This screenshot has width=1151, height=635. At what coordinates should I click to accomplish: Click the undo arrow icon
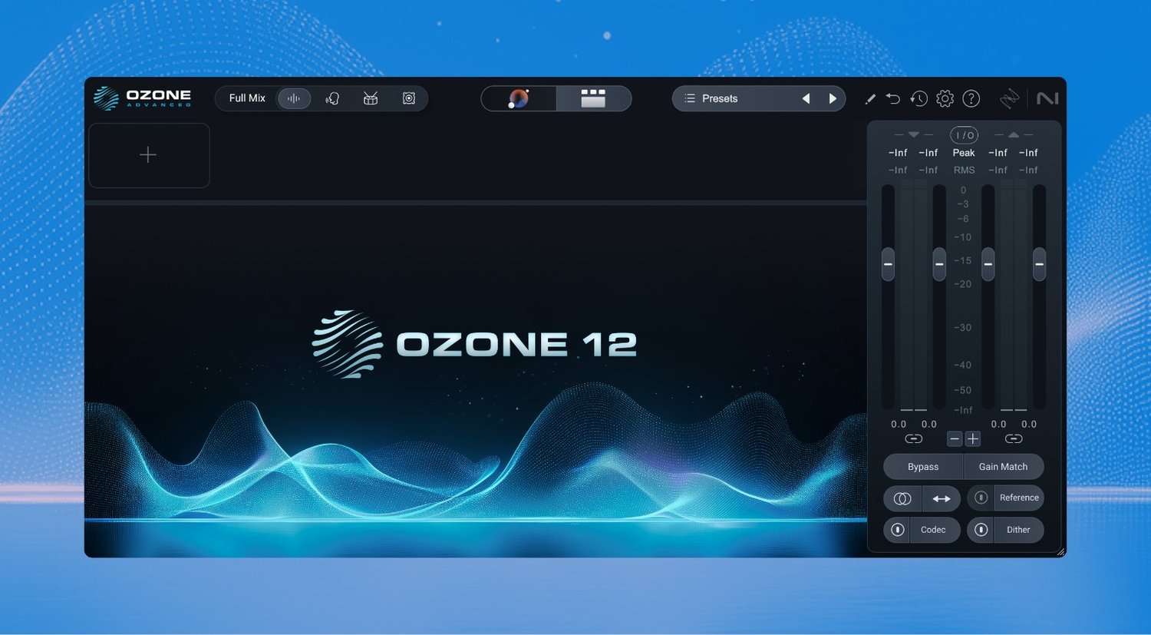893,98
